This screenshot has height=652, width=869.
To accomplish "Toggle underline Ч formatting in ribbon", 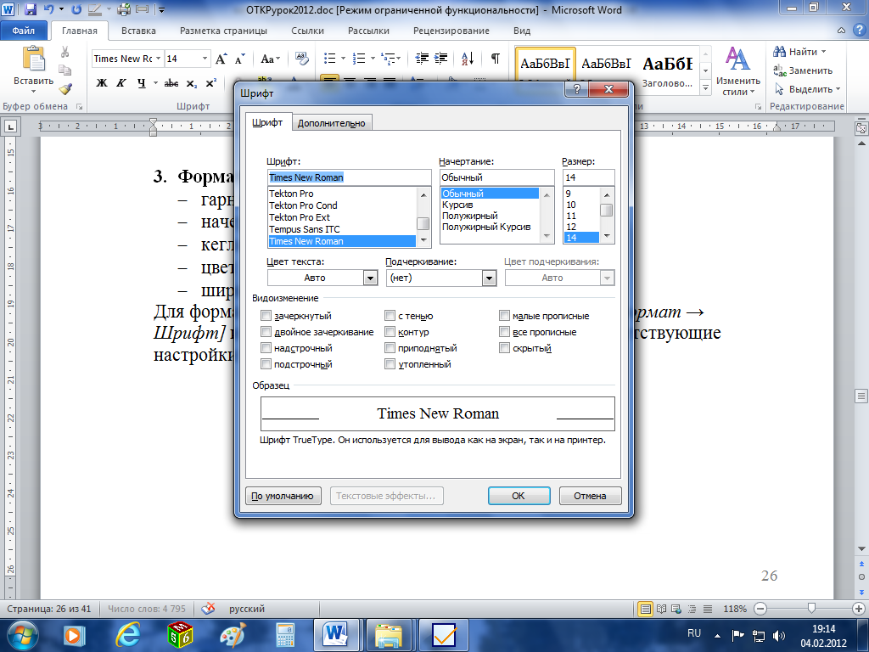I will click(142, 83).
